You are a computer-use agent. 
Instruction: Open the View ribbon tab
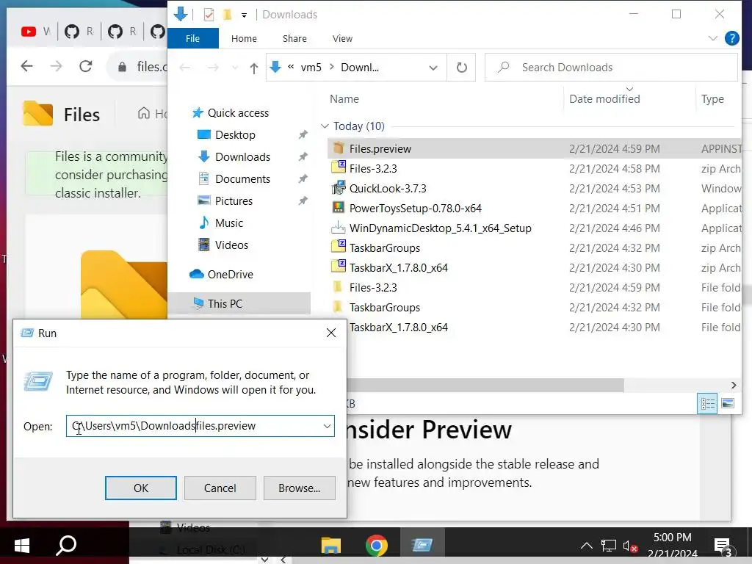tap(342, 38)
